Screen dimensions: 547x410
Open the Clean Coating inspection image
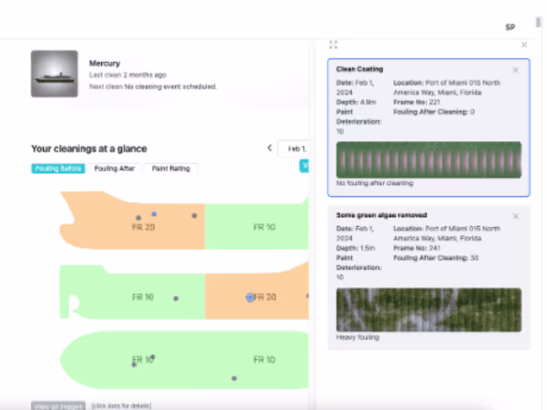coord(429,160)
